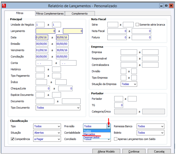Click the Vencimento start date field
Viewport: 176px width, 154px height.
click(42, 50)
